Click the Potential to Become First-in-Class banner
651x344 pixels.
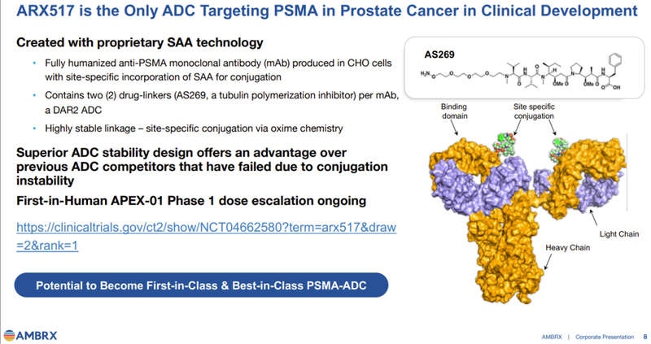tap(201, 285)
